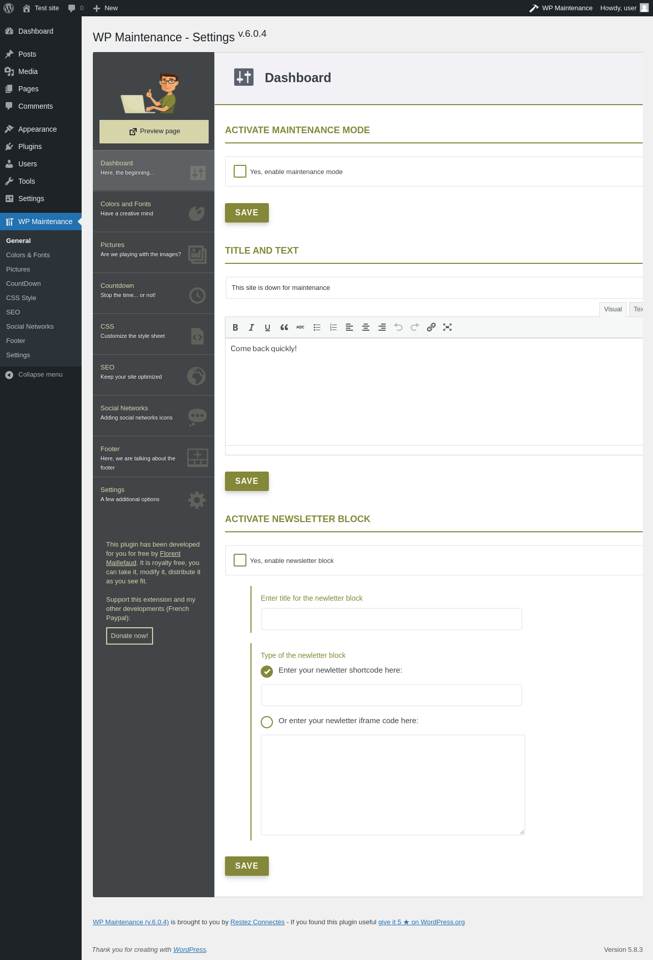Click the palette icon for Colors and Fonts
Viewport: 653px width, 960px height.
click(197, 213)
